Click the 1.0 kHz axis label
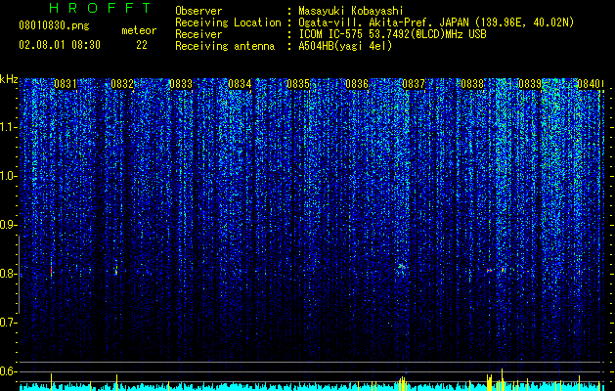The image size is (615, 391). coord(8,176)
